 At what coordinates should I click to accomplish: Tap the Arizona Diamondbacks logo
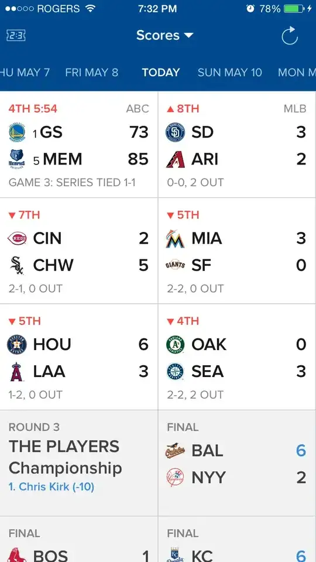coord(175,159)
